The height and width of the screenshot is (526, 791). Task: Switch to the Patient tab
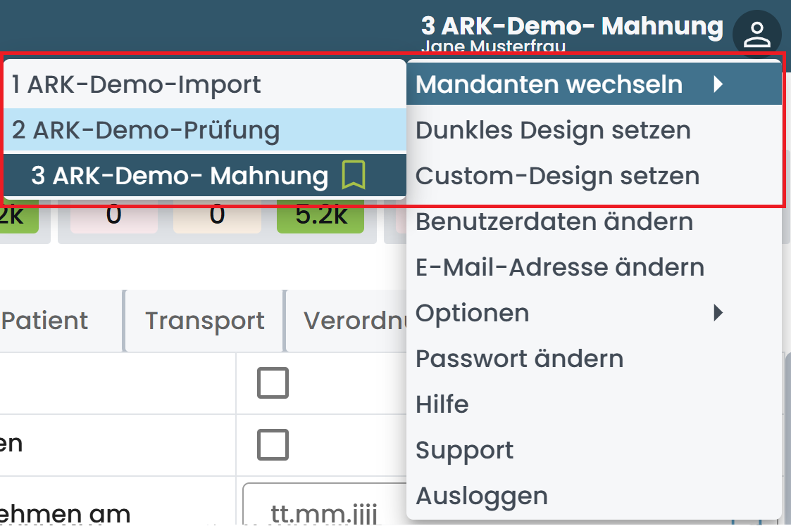45,321
